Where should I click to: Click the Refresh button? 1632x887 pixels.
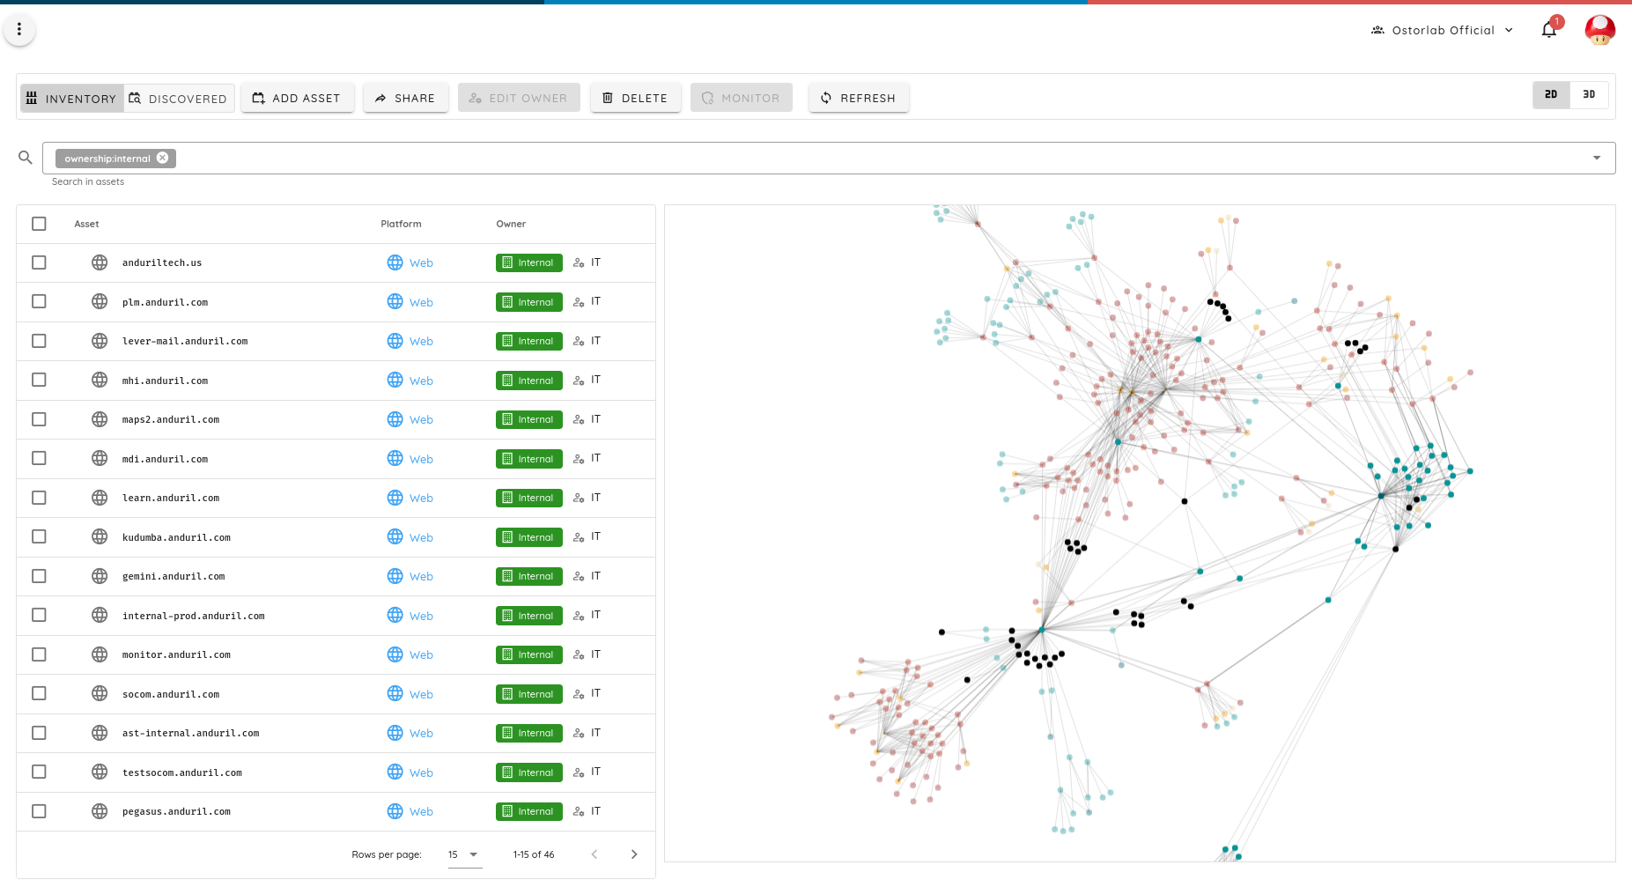pyautogui.click(x=858, y=98)
